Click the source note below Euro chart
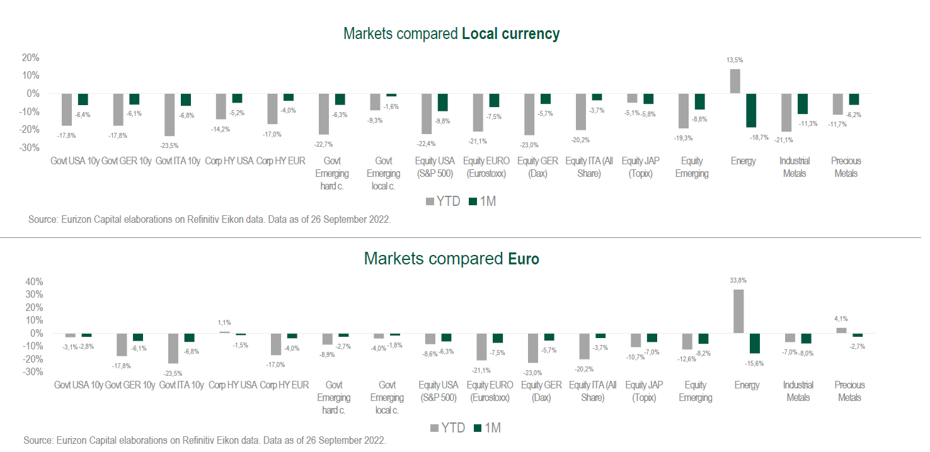This screenshot has width=930, height=452. [205, 440]
